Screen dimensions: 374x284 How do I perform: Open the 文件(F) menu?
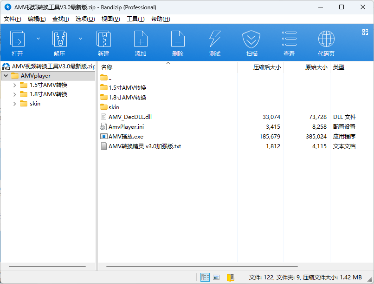click(x=12, y=19)
